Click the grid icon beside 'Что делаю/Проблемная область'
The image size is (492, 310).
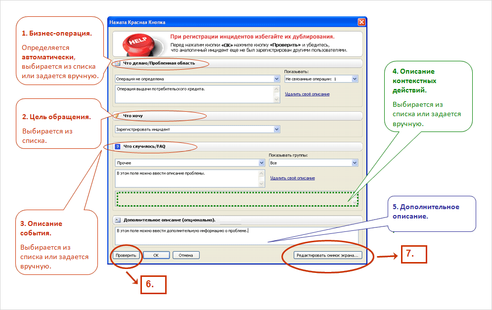[117, 63]
